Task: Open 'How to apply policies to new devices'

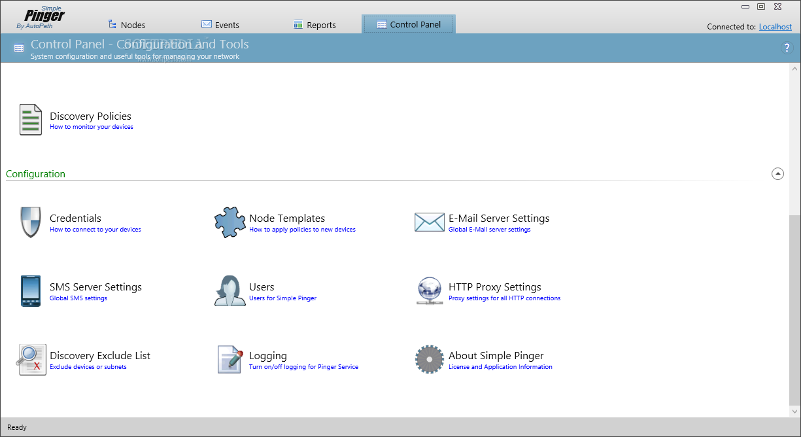Action: 302,230
